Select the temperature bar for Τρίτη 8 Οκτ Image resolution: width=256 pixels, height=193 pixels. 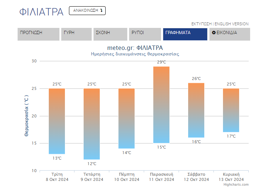point(57,121)
